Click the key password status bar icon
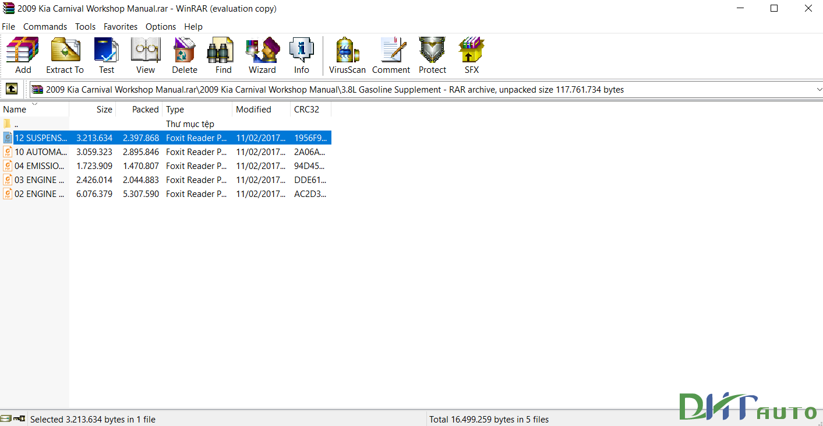The width and height of the screenshot is (823, 426). [x=19, y=419]
